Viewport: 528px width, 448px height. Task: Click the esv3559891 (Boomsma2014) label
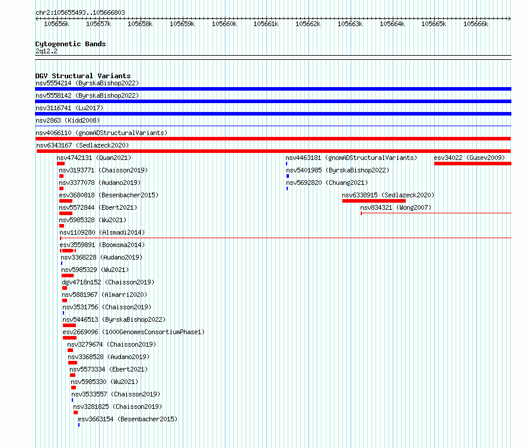(102, 245)
